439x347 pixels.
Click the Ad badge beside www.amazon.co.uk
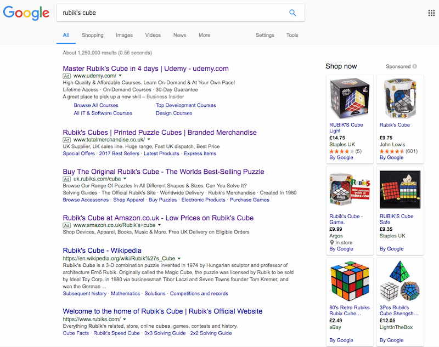coord(66,225)
